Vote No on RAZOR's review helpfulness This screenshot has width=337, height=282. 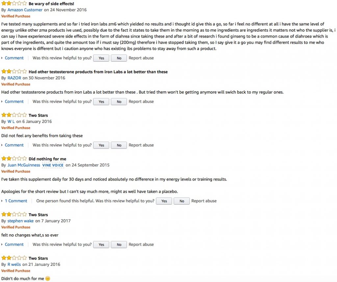tap(118, 101)
